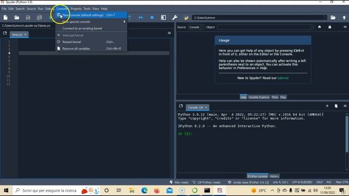Switch to the History tab
This screenshot has height=196, width=349.
click(274, 176)
